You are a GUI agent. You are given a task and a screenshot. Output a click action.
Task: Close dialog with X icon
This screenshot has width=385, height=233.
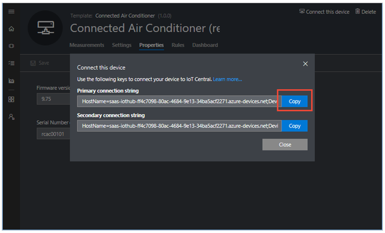pos(305,64)
